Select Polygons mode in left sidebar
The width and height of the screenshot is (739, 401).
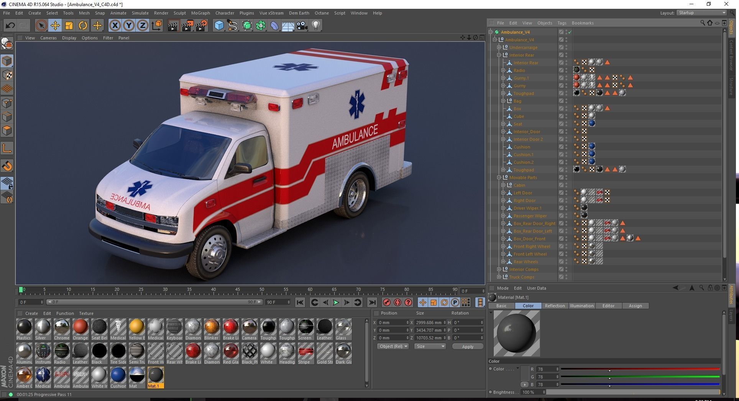point(7,131)
